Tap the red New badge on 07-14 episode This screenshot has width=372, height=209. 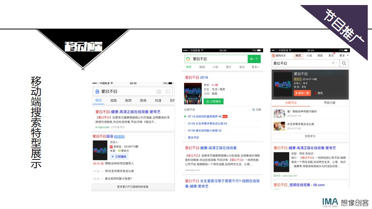tap(225, 116)
